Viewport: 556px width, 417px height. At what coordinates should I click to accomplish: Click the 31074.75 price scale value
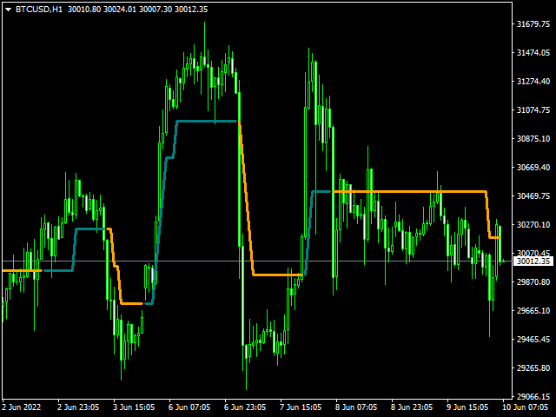[x=533, y=110]
